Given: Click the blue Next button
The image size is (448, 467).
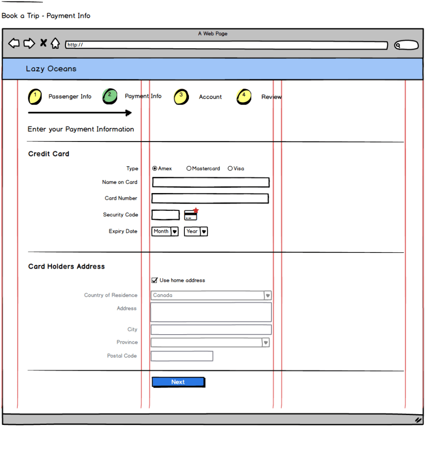Looking at the screenshot, I should pos(178,382).
